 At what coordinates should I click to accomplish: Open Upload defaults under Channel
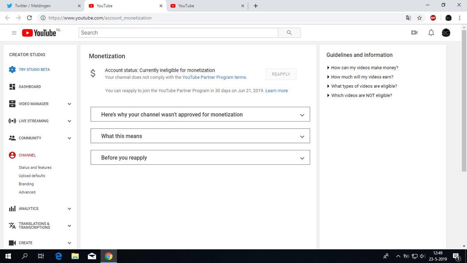32,176
